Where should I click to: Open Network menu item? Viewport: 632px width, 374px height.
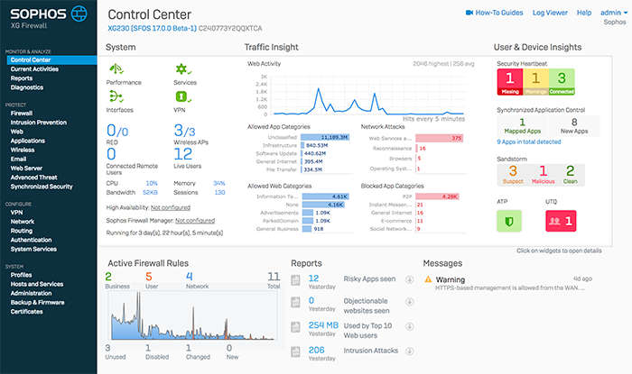(23, 222)
